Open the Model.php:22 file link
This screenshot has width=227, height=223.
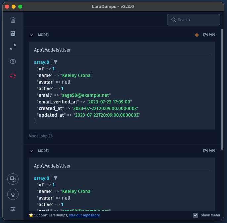click(x=40, y=136)
